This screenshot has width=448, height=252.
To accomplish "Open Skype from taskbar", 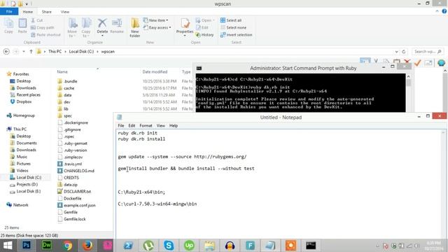I will 169,246.
